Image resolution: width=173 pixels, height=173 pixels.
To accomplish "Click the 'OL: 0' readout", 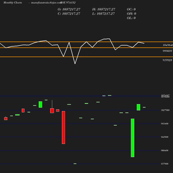I will pyautogui.click(x=131, y=18).
